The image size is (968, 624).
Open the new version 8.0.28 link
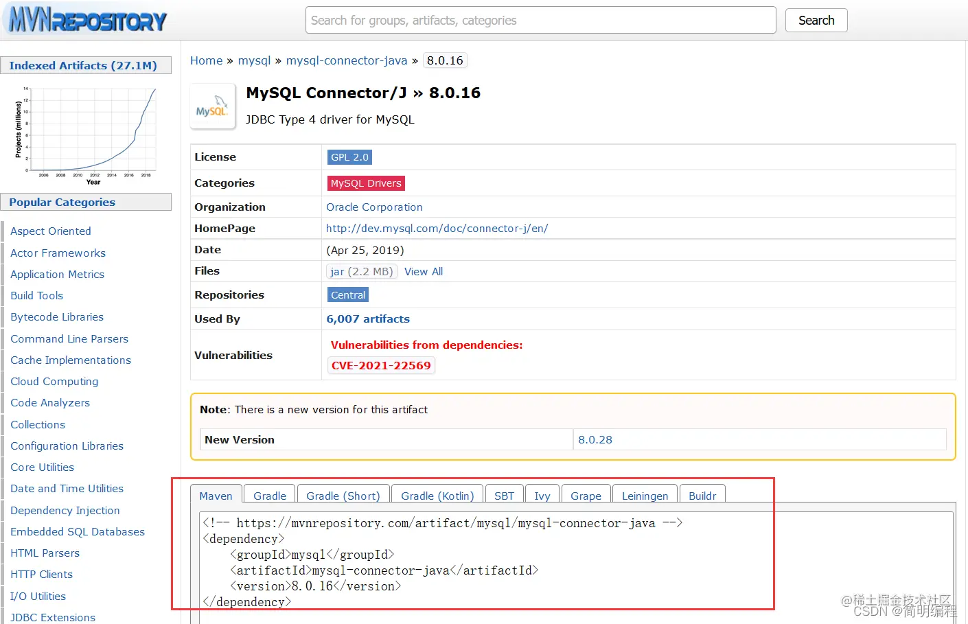point(595,440)
